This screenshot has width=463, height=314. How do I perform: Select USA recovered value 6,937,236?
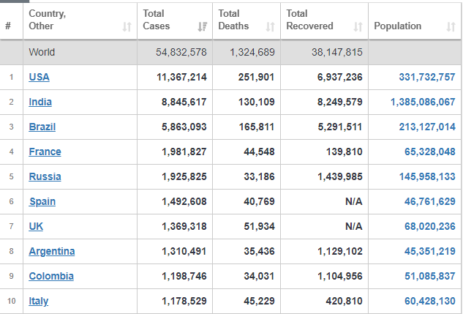click(x=339, y=77)
